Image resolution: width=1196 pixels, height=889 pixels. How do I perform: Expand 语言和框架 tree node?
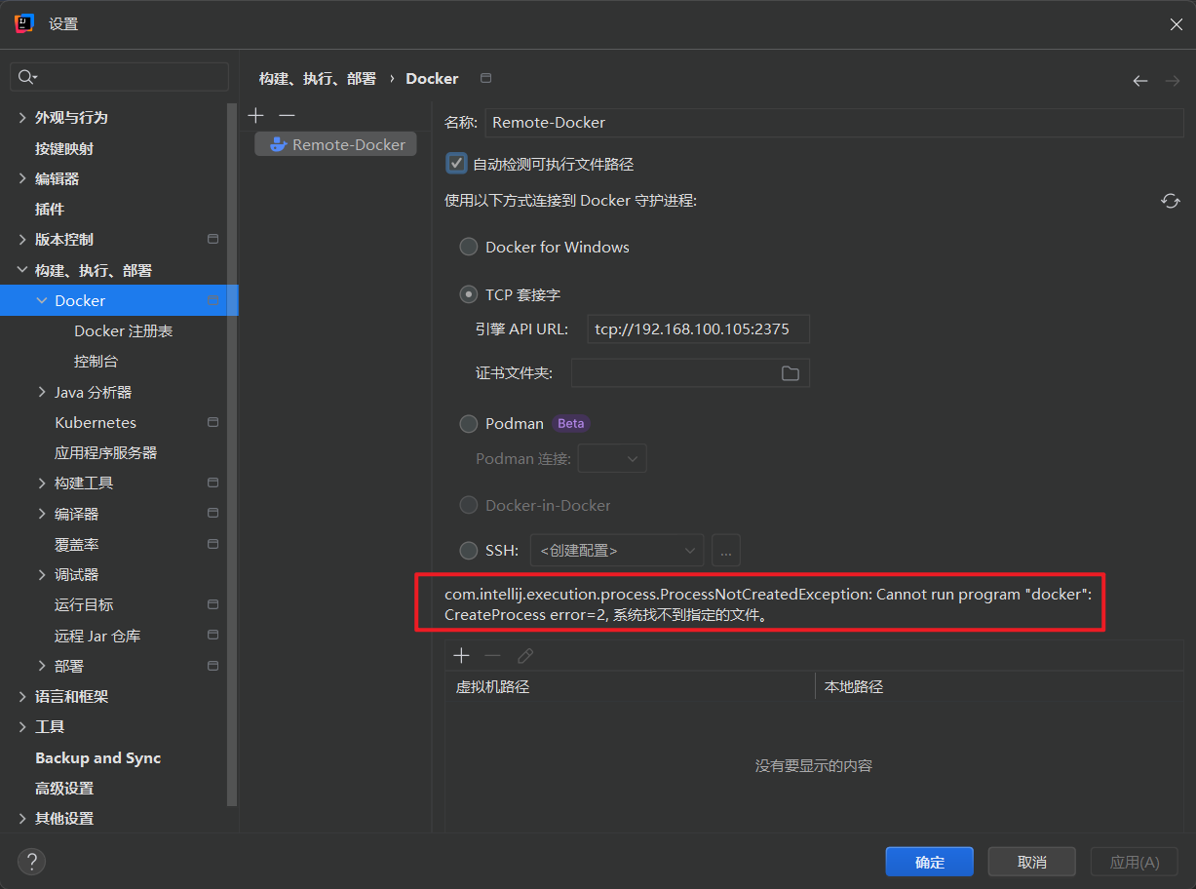pos(22,696)
